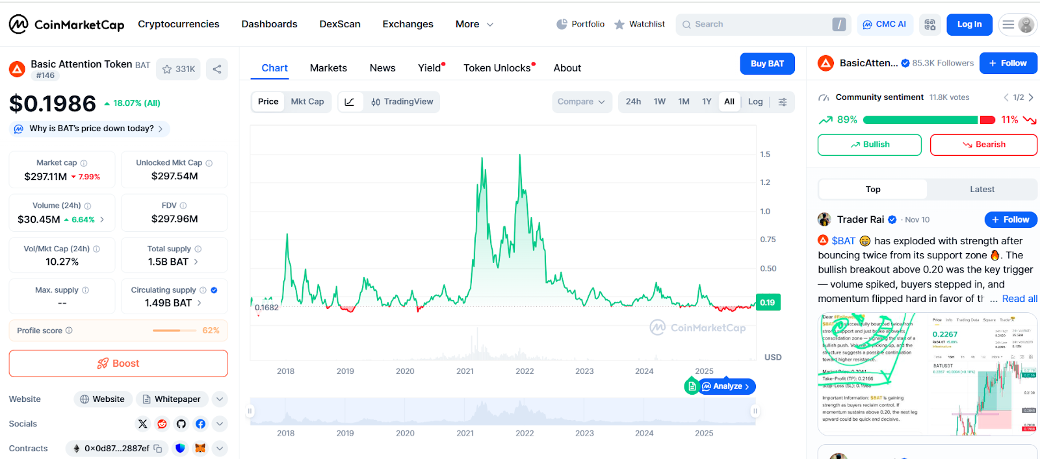Open the Reddit social link
Image resolution: width=1040 pixels, height=459 pixels.
(x=162, y=424)
